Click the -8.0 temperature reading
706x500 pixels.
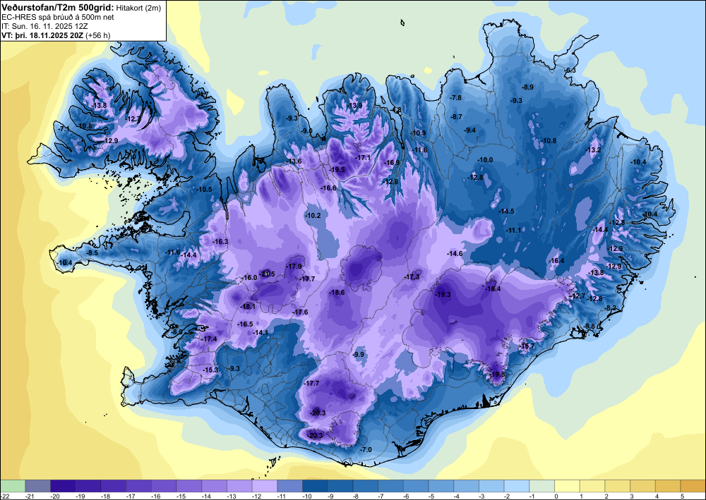[x=177, y=332]
